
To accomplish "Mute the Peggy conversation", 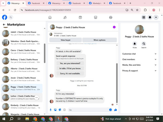I will pyautogui.click(x=135, y=44).
